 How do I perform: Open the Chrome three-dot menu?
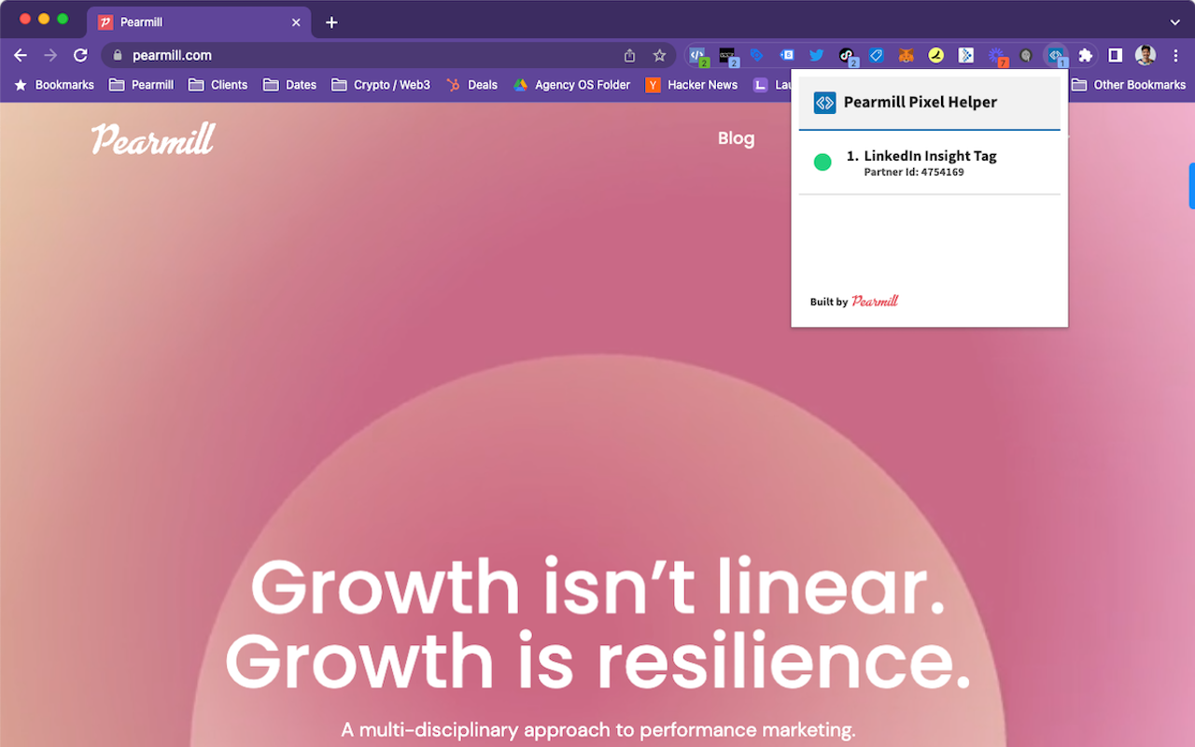click(1175, 55)
